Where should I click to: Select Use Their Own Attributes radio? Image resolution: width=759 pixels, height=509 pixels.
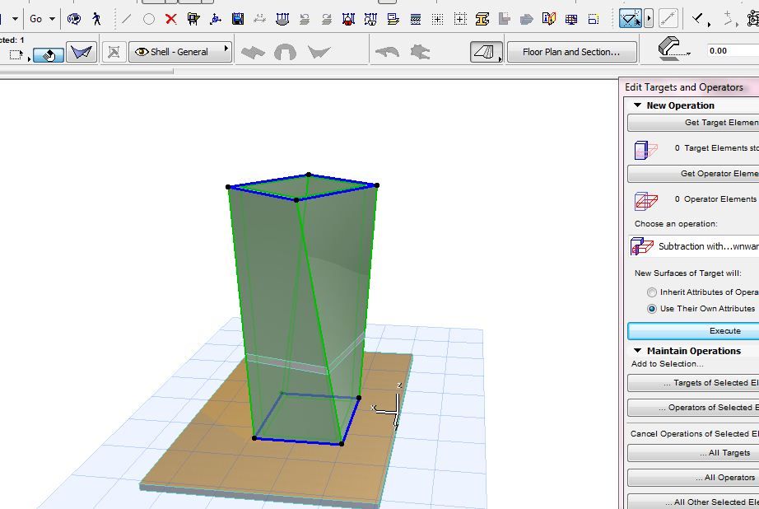[x=651, y=309]
